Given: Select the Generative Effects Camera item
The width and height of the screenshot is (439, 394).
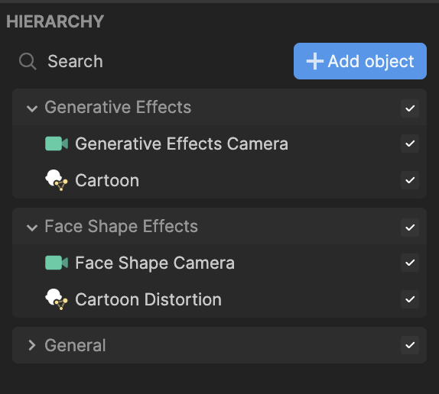Looking at the screenshot, I should (x=219, y=144).
